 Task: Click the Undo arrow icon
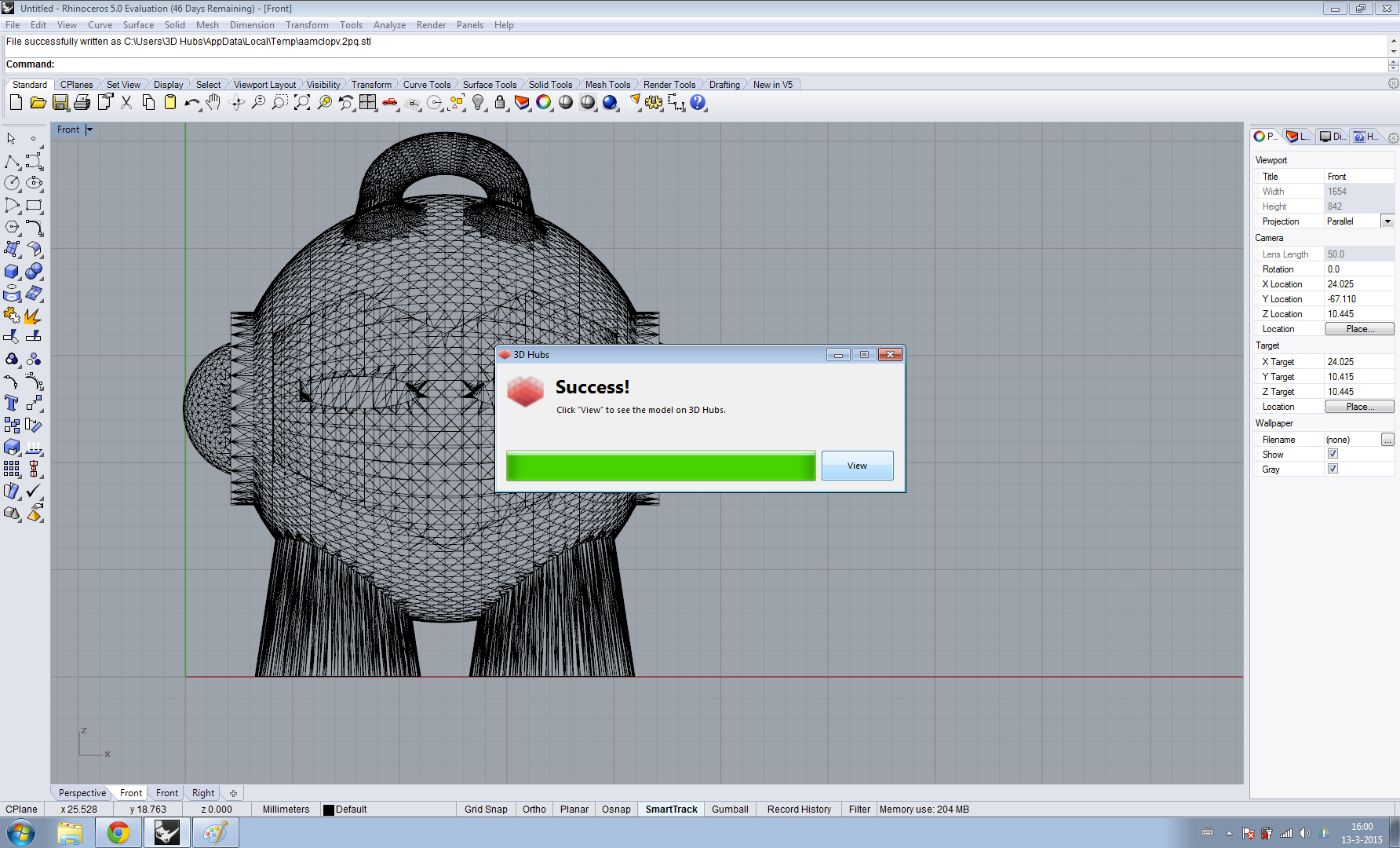click(191, 103)
